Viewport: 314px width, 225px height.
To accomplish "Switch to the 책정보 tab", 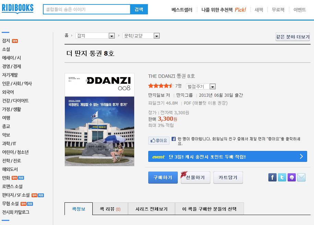I will click(x=79, y=209).
